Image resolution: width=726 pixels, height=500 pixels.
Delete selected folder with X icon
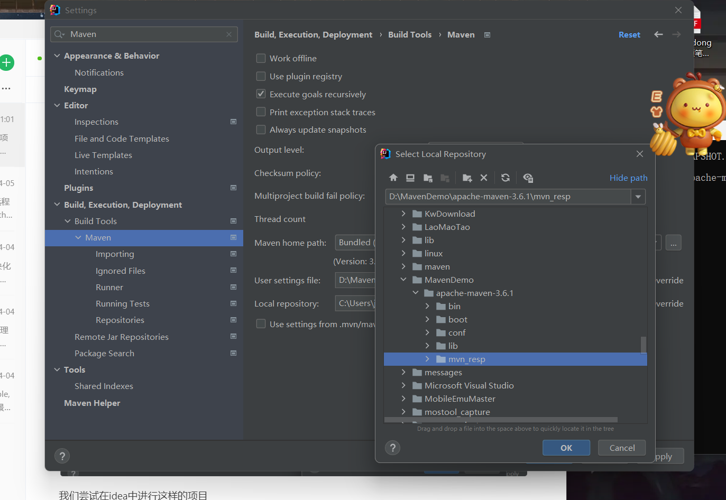(484, 178)
